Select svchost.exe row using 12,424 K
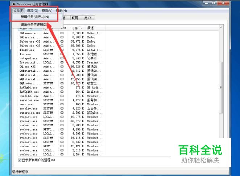This screenshot has height=176, width=240. click(x=61, y=146)
